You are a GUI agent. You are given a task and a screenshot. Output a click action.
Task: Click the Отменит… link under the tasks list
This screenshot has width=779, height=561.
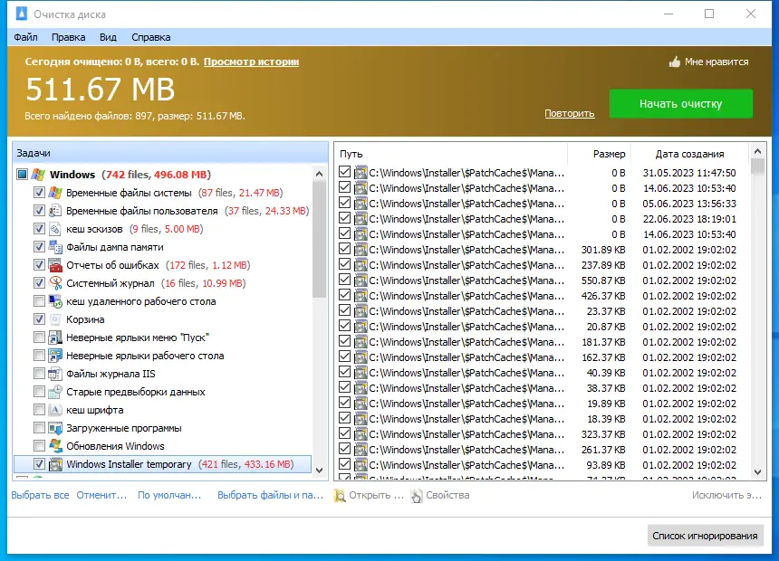point(101,495)
